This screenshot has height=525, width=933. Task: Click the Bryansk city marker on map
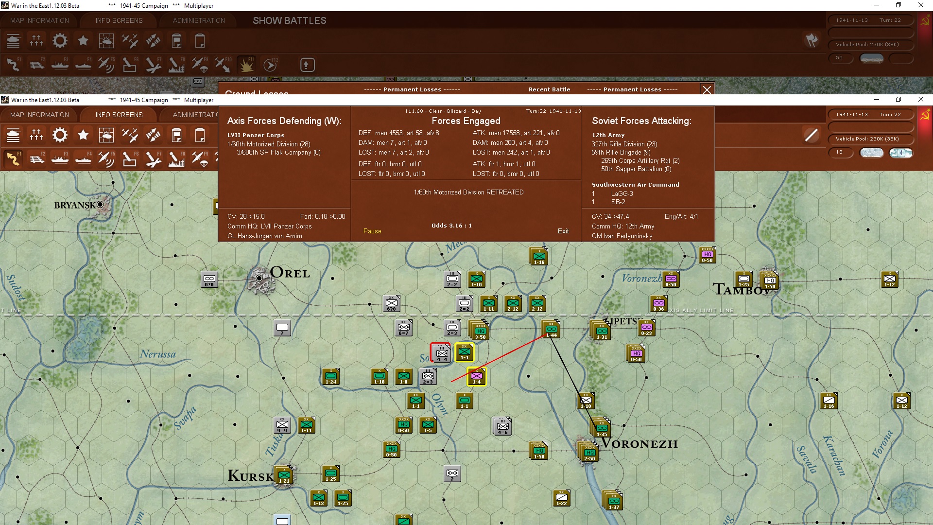click(x=100, y=205)
